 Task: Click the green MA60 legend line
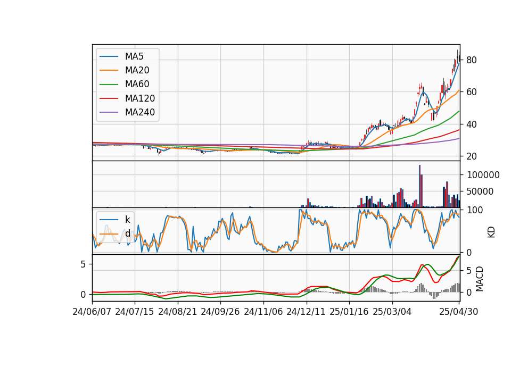coord(109,85)
